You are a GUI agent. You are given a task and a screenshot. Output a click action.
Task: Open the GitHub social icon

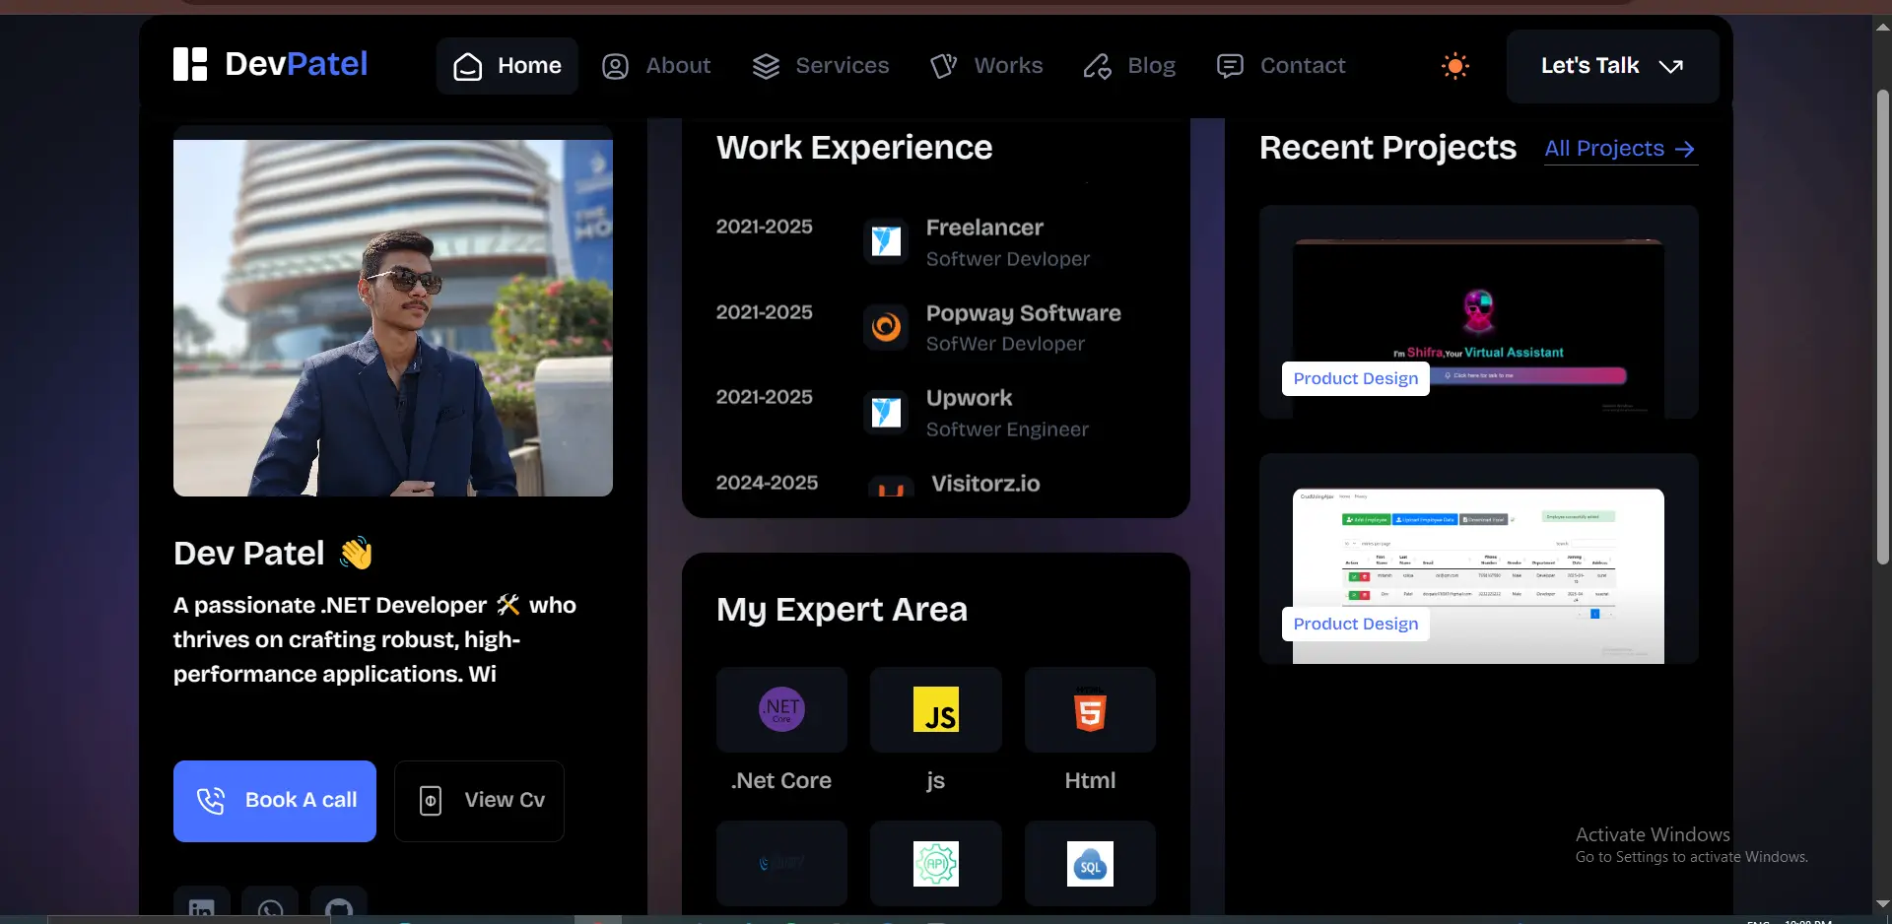tap(339, 906)
